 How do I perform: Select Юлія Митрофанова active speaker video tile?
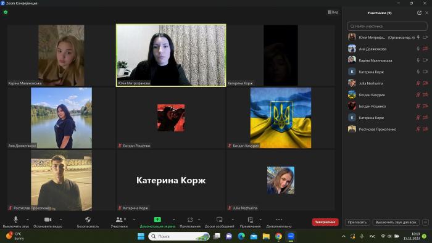tap(171, 55)
